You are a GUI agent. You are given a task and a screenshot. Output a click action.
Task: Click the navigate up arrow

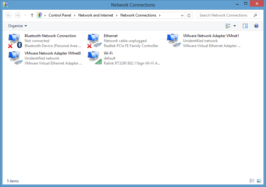pyautogui.click(x=32, y=15)
